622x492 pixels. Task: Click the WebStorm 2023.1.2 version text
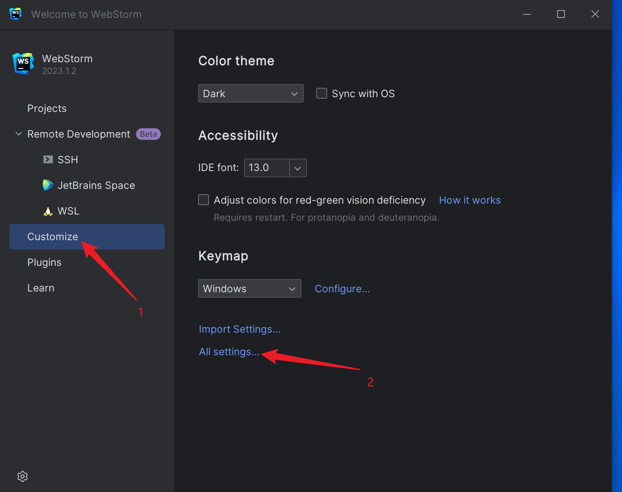tap(59, 71)
